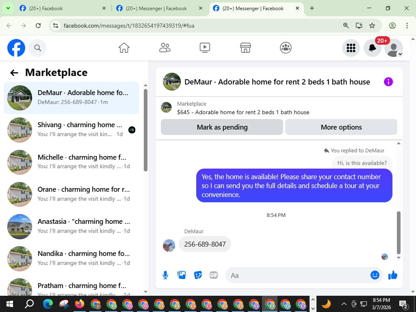Open the Chrome three-dot menu
416x312 pixels.
click(x=407, y=26)
